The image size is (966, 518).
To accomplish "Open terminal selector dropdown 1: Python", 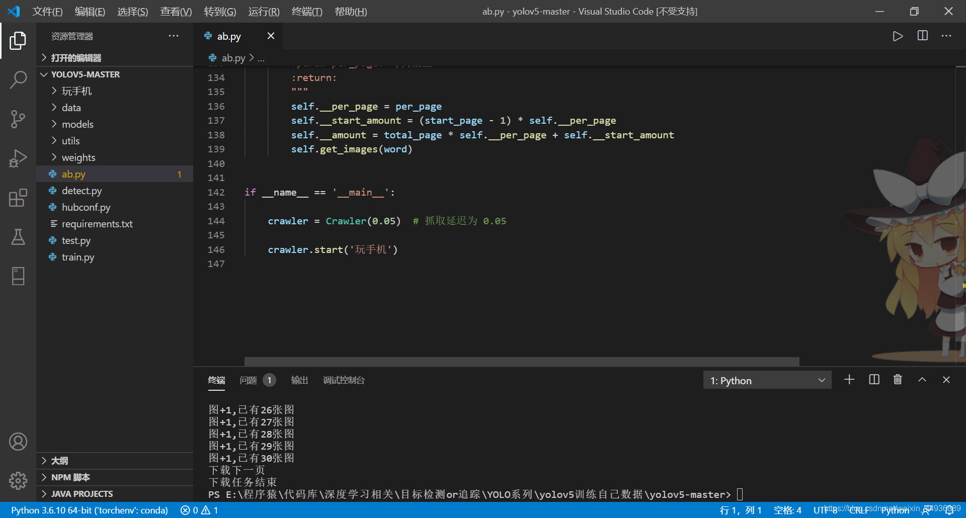I will tap(767, 380).
